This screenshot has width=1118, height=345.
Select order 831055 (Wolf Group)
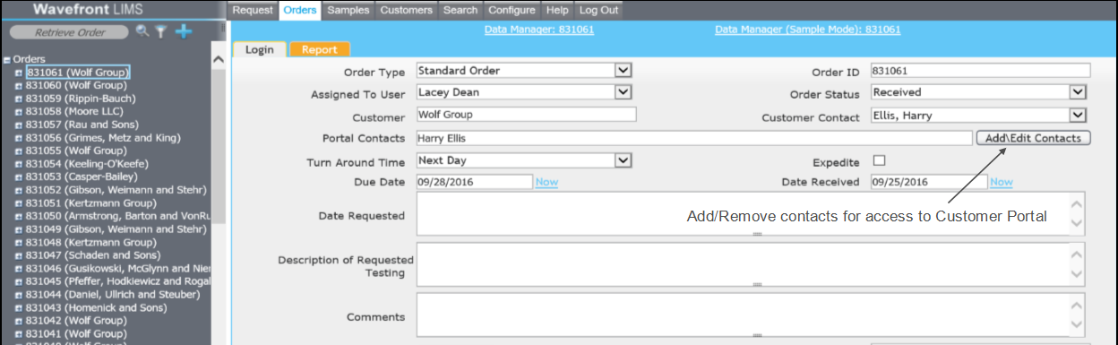click(75, 151)
